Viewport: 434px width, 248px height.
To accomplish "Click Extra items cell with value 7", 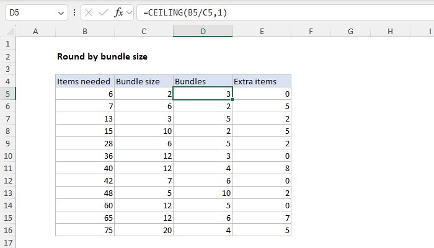I will pos(262,218).
